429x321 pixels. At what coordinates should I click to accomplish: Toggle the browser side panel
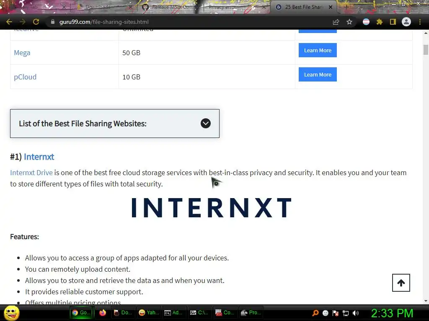(393, 22)
